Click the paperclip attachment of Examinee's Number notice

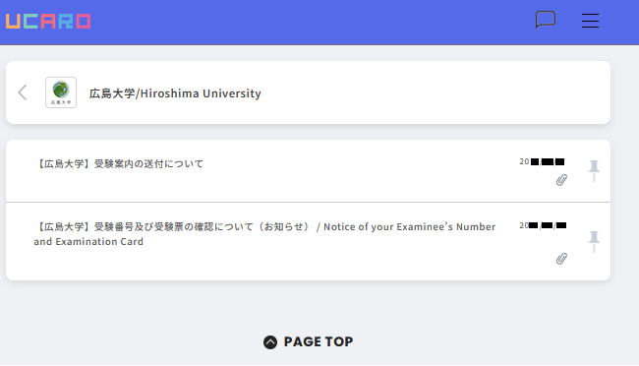tap(561, 259)
